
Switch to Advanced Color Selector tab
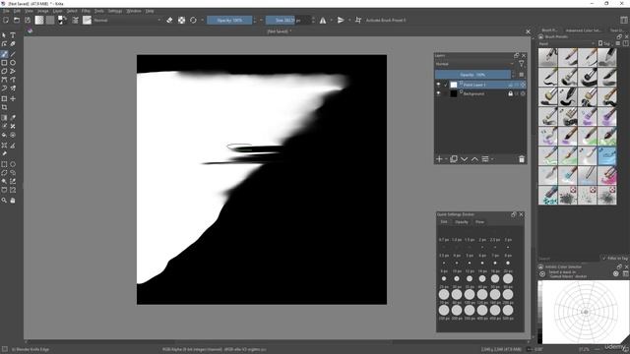pyautogui.click(x=584, y=30)
